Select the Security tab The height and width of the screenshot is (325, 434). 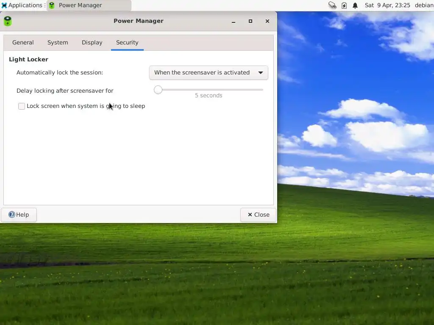127,43
